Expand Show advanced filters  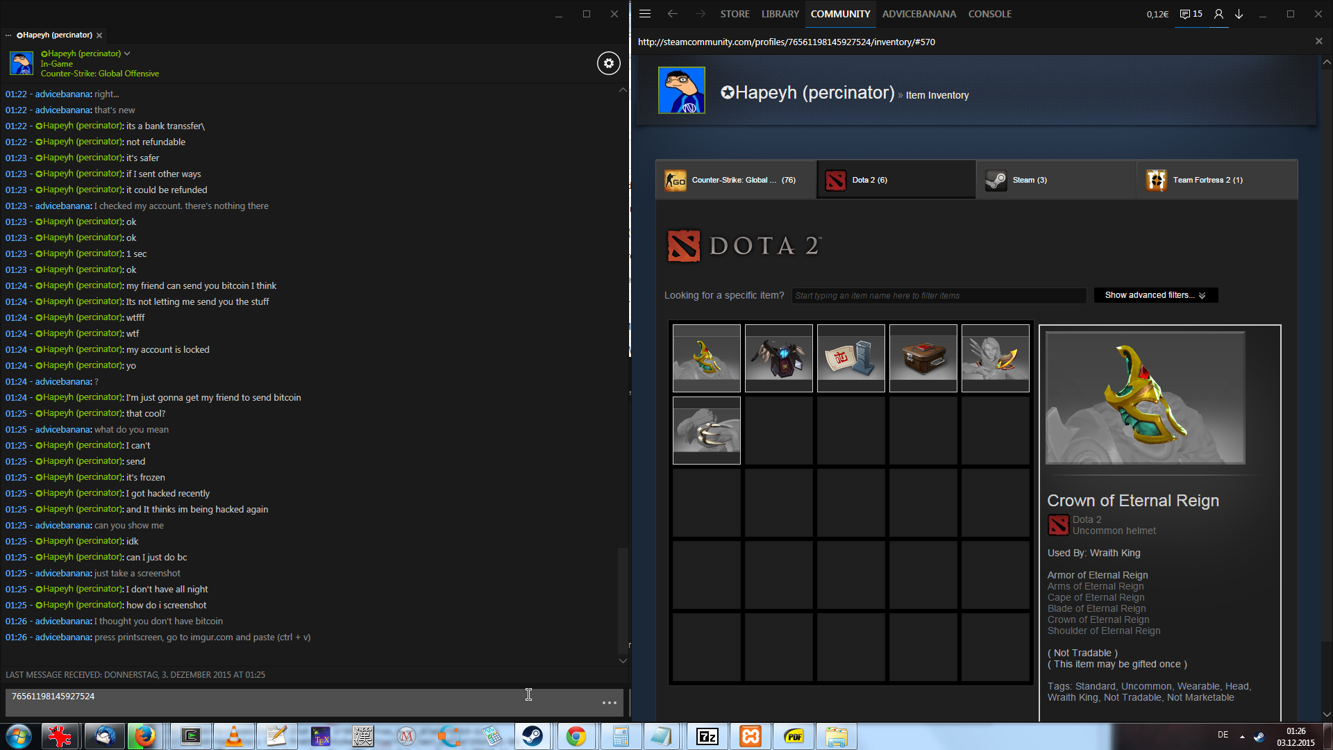click(x=1155, y=295)
